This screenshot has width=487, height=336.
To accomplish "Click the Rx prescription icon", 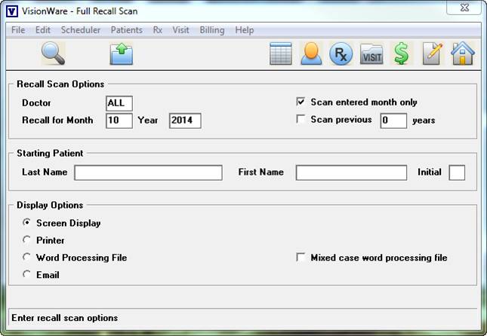I will click(x=341, y=54).
